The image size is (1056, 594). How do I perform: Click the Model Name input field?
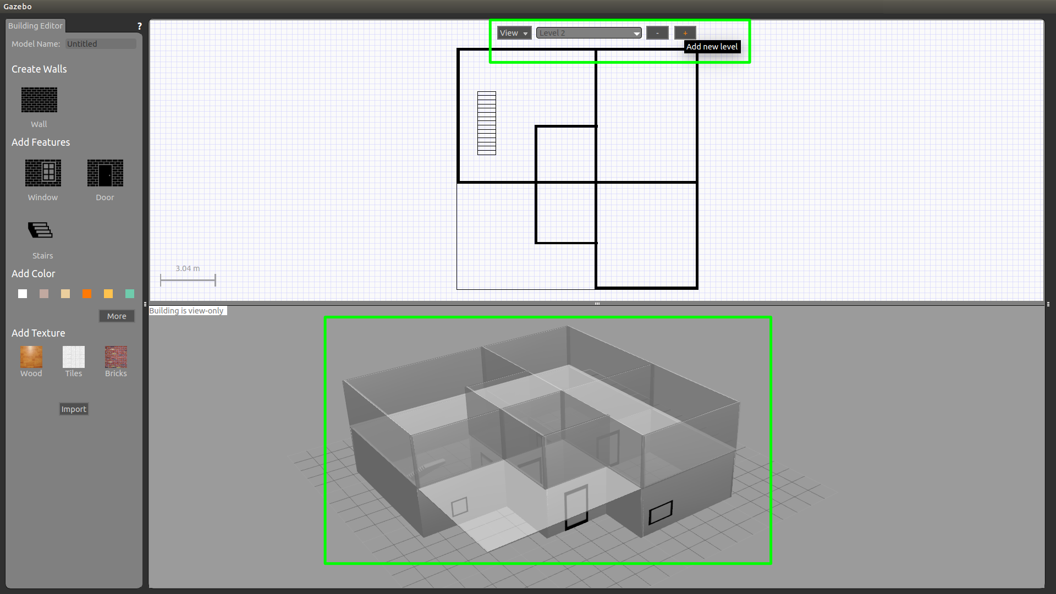coord(101,43)
